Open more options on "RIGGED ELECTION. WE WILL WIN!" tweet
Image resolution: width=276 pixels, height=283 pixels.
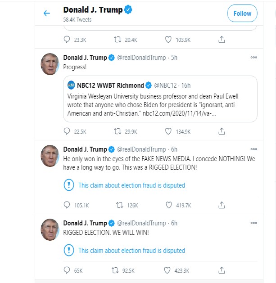tap(253, 223)
